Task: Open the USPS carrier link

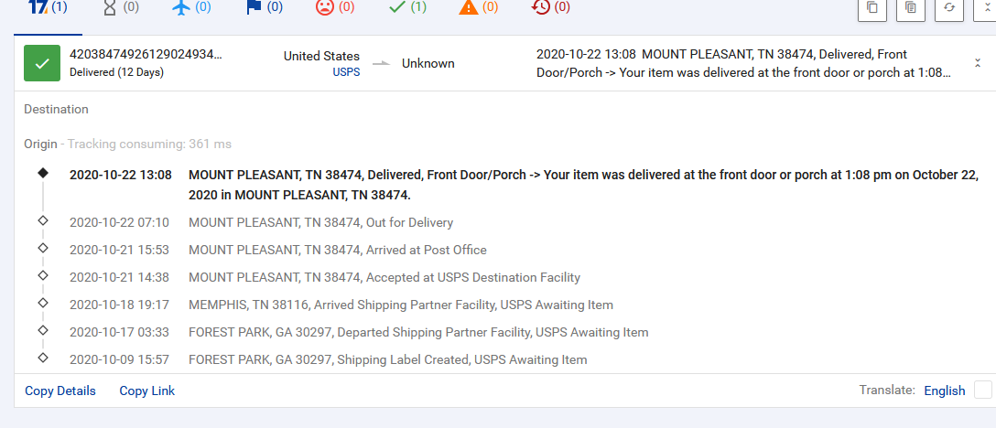Action: pos(346,72)
